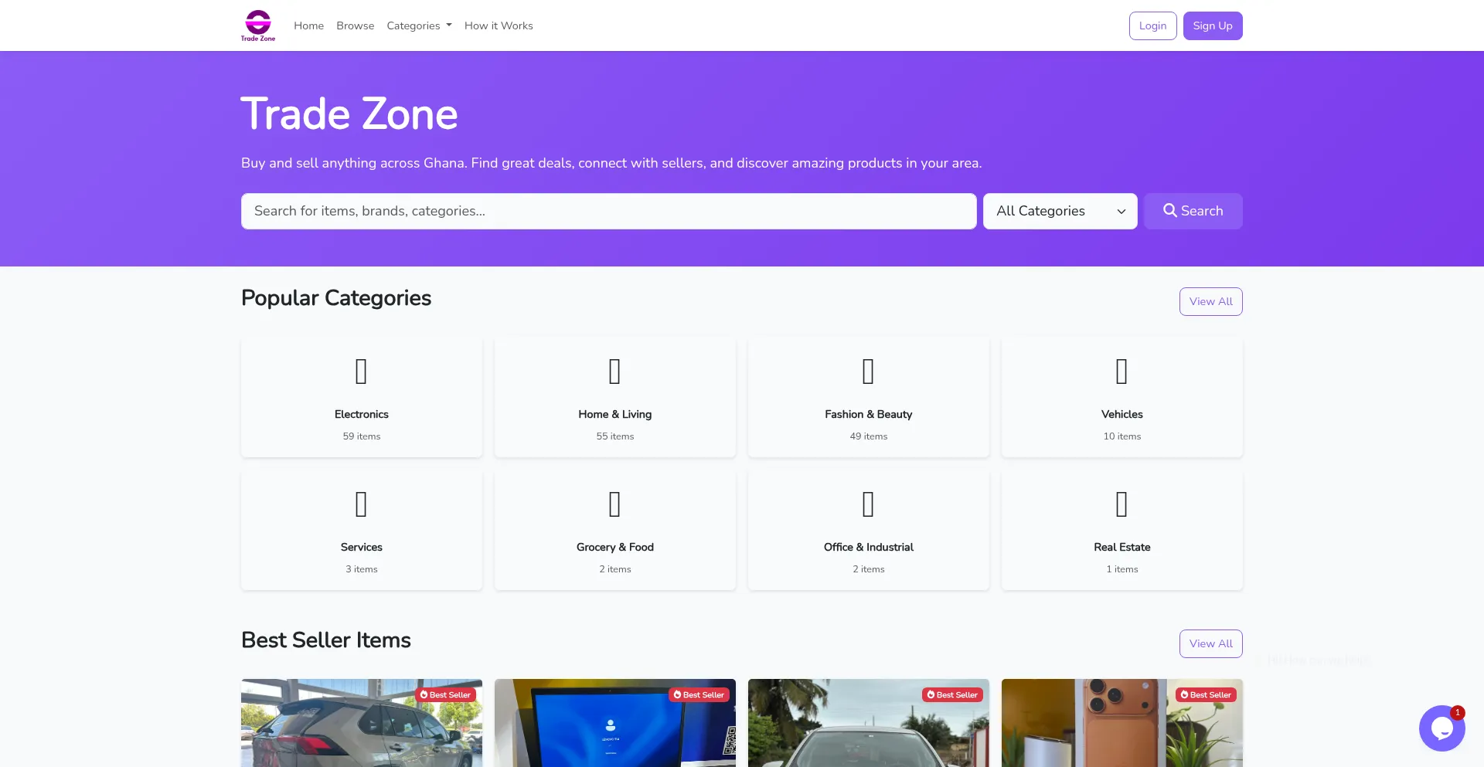Click the Electronics category icon
This screenshot has height=767, width=1484.
[x=361, y=372]
